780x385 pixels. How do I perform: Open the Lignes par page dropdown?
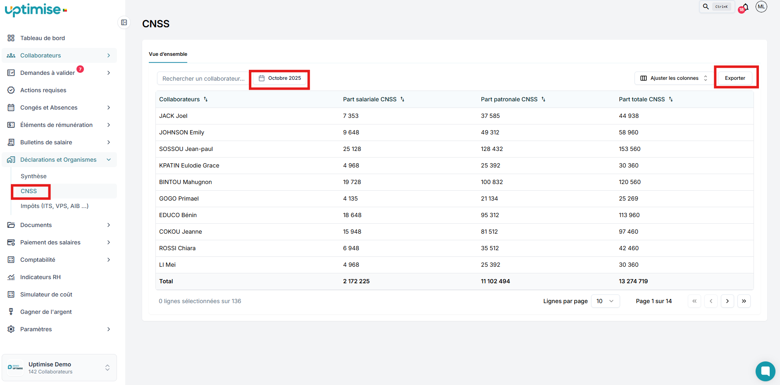click(x=605, y=301)
